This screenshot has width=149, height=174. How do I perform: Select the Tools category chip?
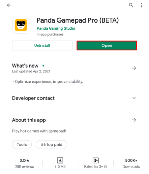point(22,145)
